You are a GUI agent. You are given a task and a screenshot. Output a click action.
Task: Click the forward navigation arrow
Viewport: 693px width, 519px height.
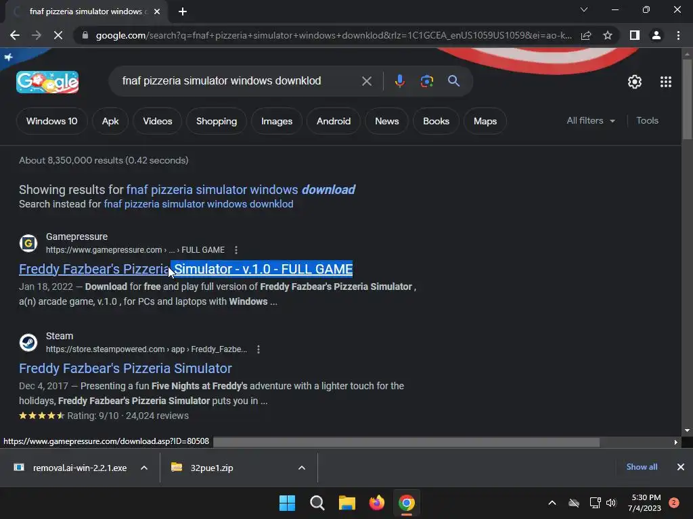pos(37,35)
